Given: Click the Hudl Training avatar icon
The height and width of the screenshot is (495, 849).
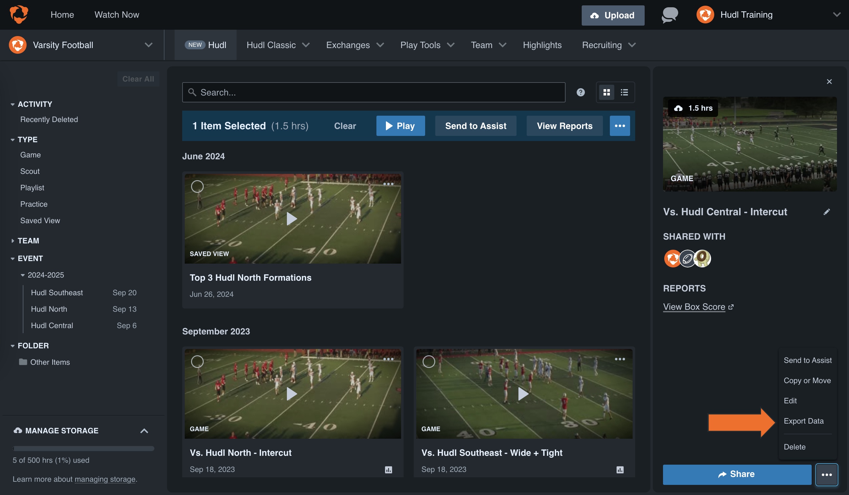Looking at the screenshot, I should [x=705, y=15].
